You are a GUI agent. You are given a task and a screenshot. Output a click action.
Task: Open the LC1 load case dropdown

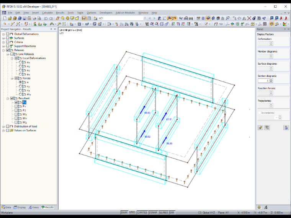tap(145, 18)
